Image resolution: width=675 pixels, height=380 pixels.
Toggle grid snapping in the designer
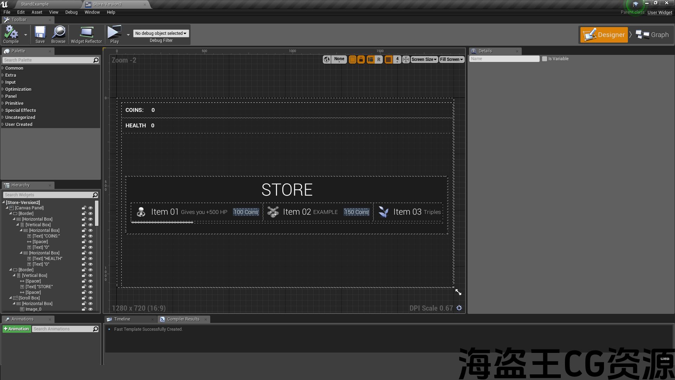[x=388, y=59]
